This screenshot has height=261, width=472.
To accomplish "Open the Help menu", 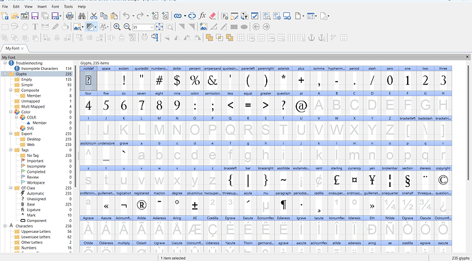I will pyautogui.click(x=81, y=6).
